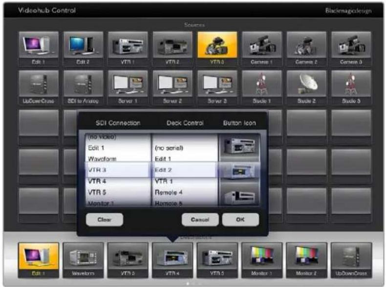Pick the UpDownCross source button

click(39, 87)
